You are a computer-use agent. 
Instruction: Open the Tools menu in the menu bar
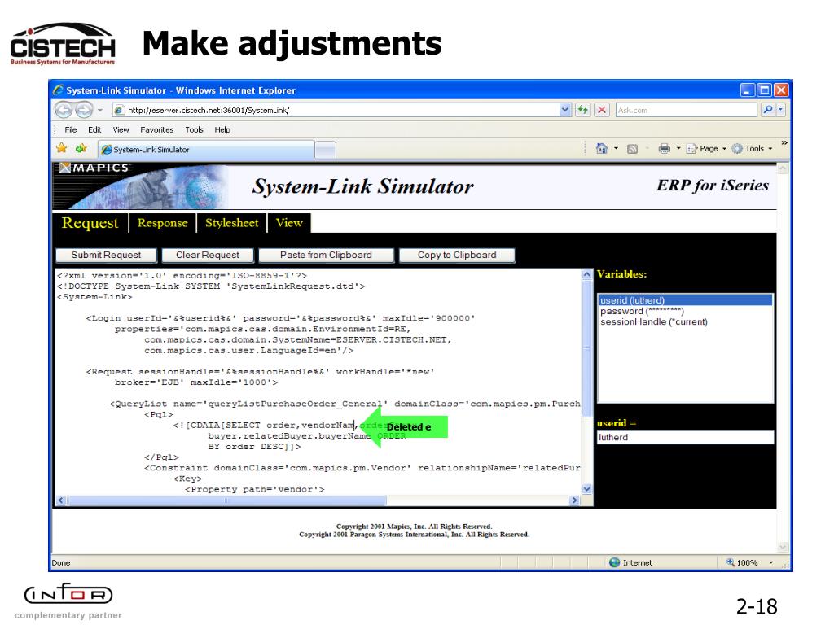[194, 129]
